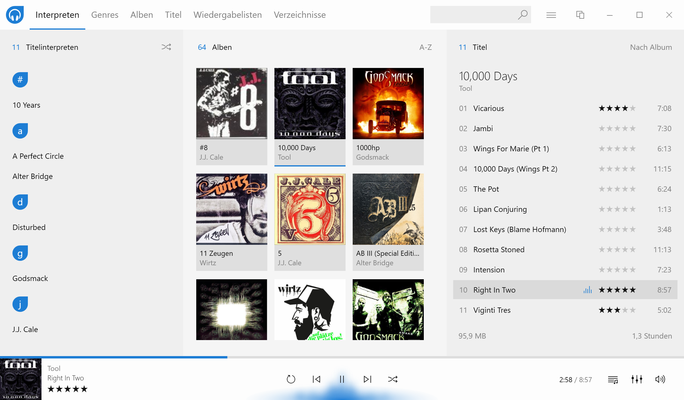Select track Viginti Tres
The width and height of the screenshot is (684, 400).
(x=565, y=310)
